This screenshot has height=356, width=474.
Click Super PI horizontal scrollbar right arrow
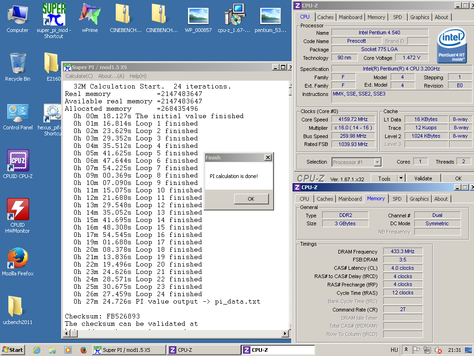click(285, 334)
